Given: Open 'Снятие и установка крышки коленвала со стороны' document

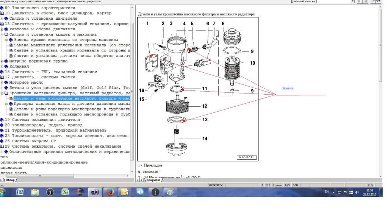Looking at the screenshot, I should tap(72, 50).
